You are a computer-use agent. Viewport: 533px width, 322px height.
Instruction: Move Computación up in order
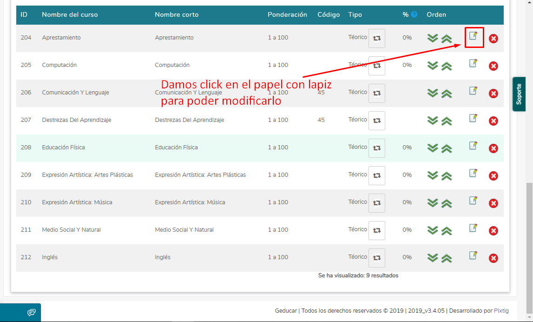pos(447,67)
